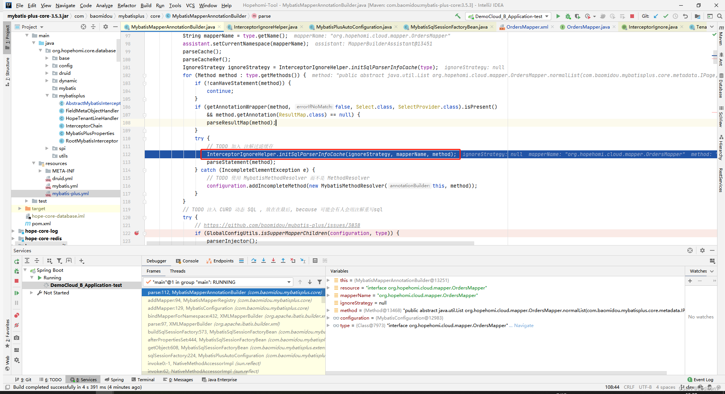Image resolution: width=725 pixels, height=394 pixels.
Task: Open the VCS menu
Action: coord(190,5)
